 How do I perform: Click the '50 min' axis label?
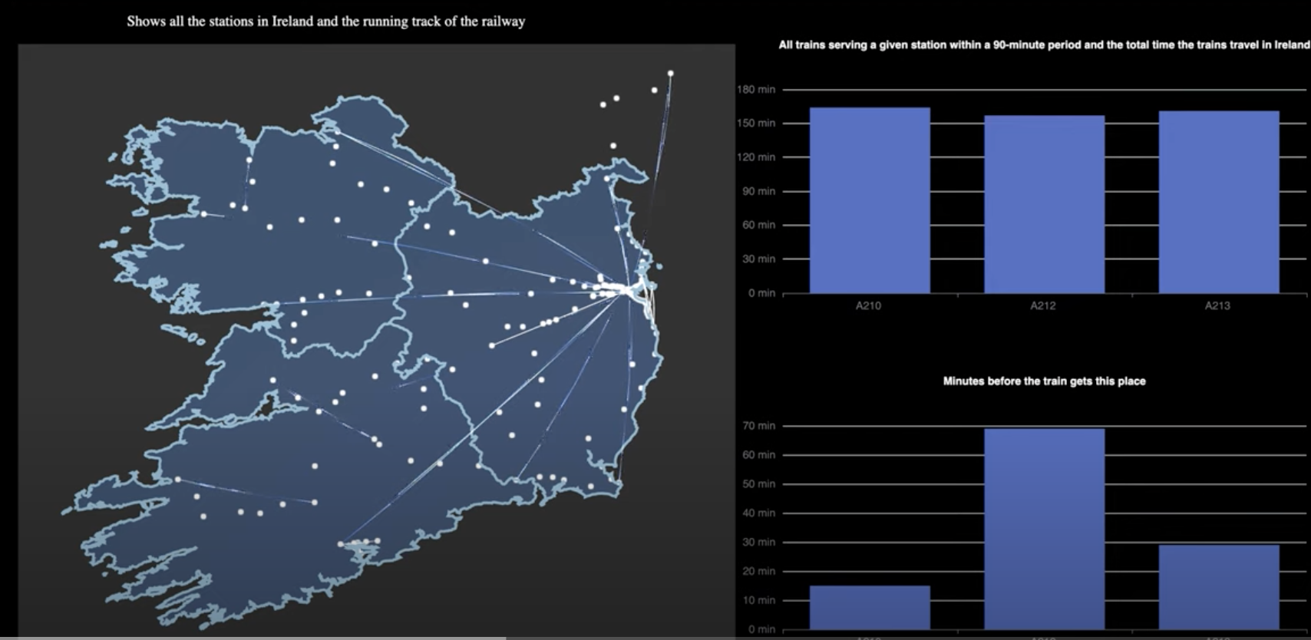758,484
